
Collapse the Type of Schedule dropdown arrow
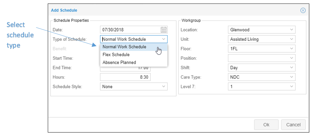164,39
